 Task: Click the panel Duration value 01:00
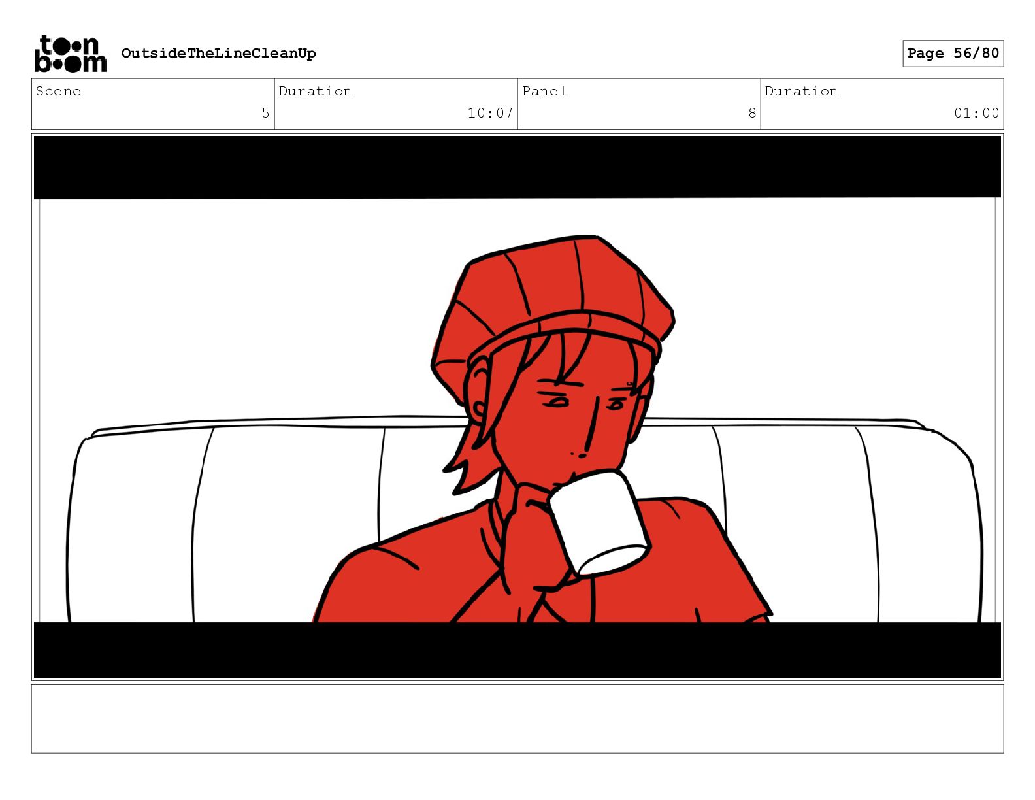[x=976, y=113]
